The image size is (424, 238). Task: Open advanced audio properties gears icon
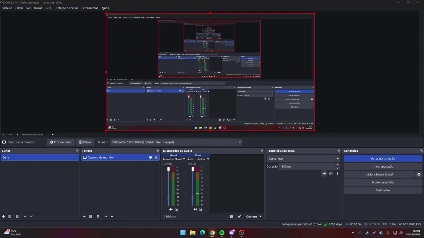click(x=239, y=217)
